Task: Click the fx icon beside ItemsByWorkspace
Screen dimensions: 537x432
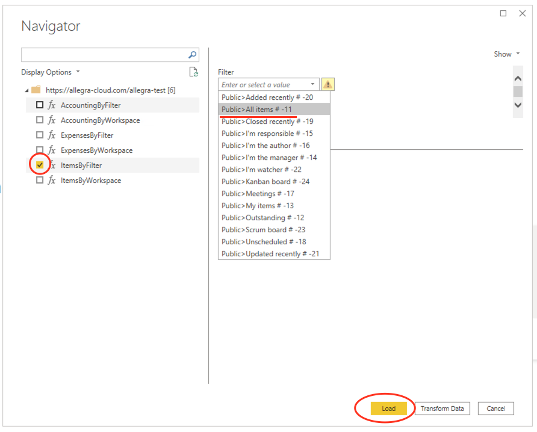Action: (51, 180)
